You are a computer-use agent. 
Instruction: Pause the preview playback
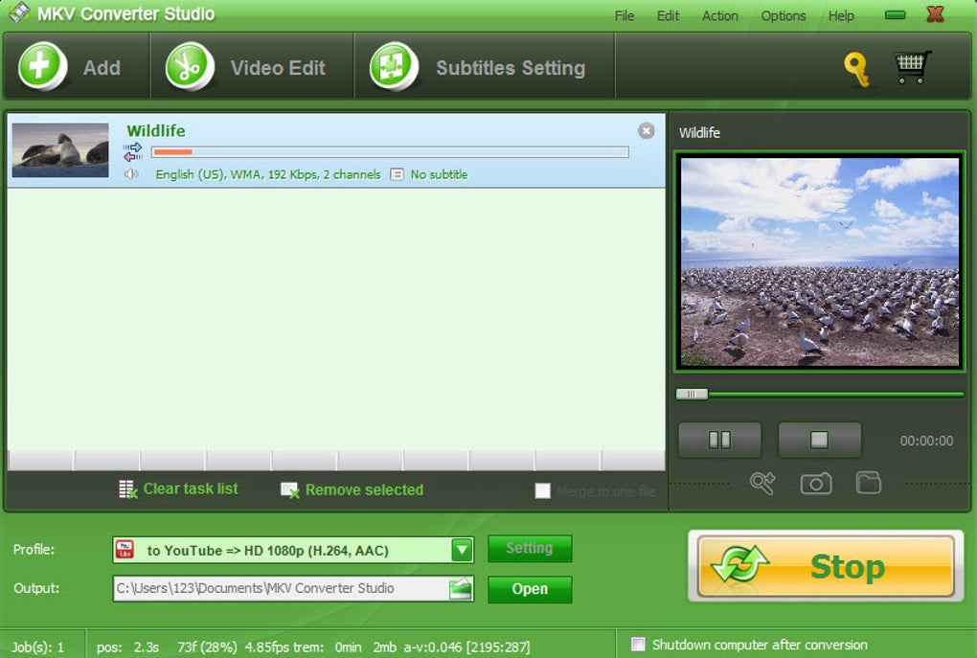point(719,441)
